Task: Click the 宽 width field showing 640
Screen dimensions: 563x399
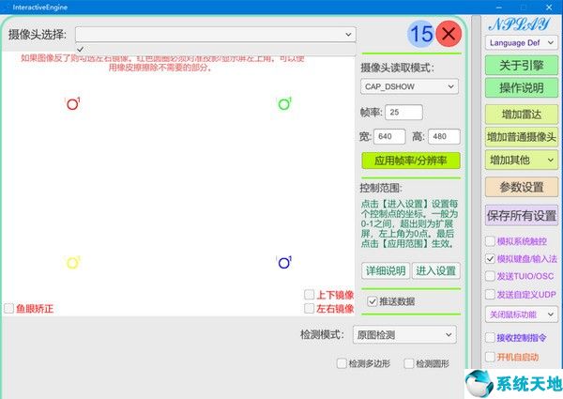Action: point(389,136)
